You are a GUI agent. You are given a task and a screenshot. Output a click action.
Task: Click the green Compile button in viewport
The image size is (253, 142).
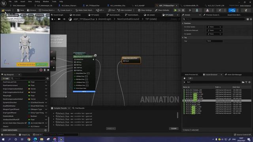point(42,65)
